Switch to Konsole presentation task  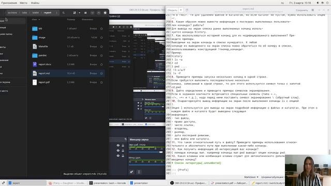[x=108, y=183]
